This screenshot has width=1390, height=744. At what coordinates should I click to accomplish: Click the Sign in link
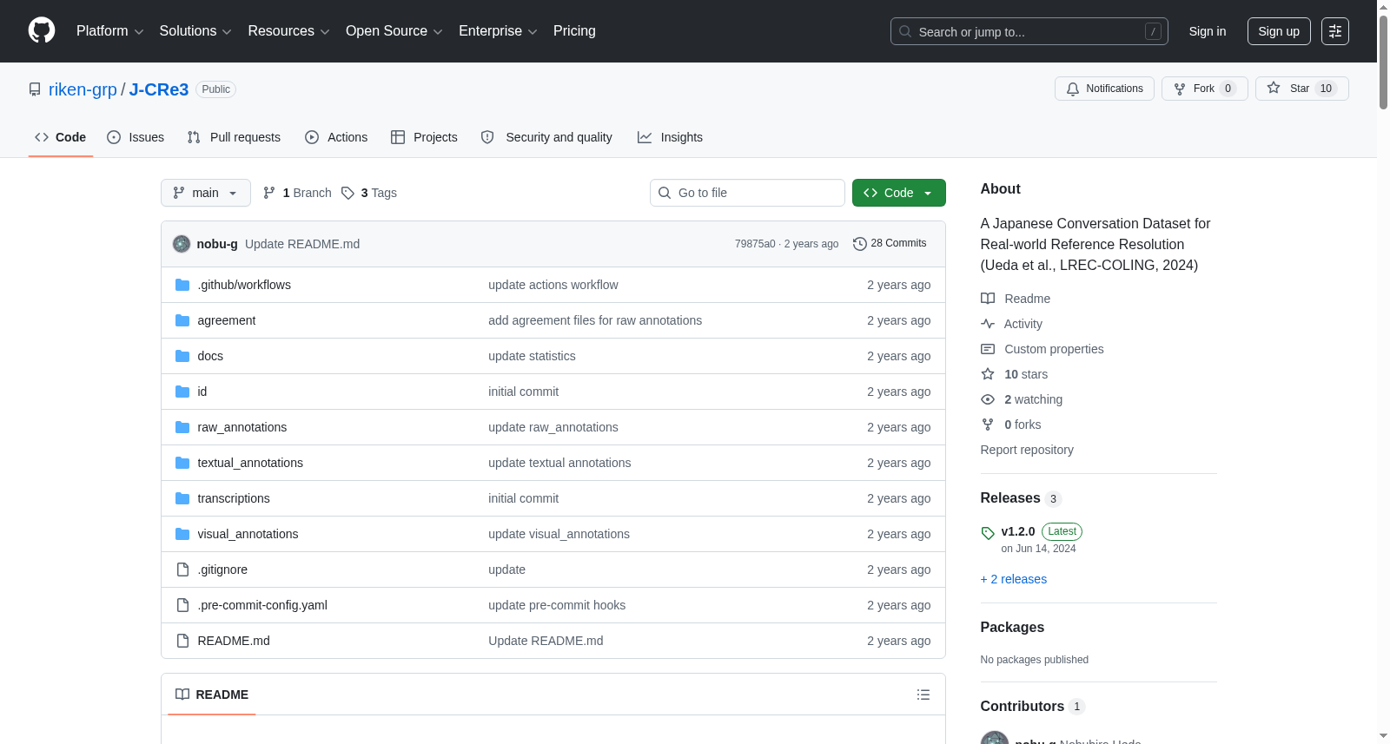[x=1208, y=31]
